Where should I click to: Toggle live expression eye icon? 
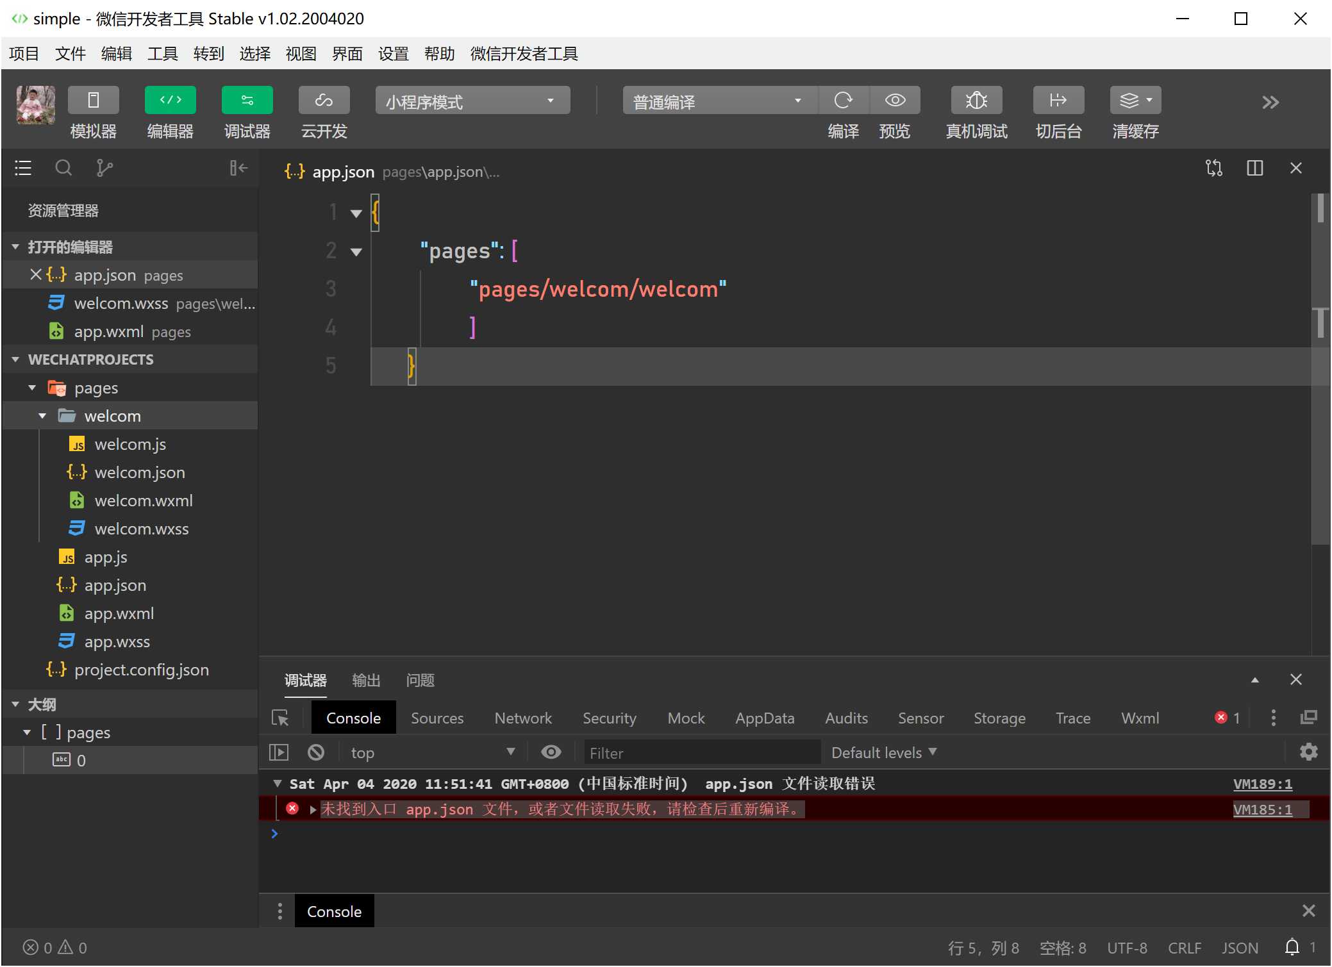tap(551, 752)
